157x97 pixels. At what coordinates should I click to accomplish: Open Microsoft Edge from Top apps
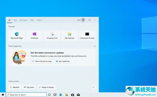coord(17,36)
